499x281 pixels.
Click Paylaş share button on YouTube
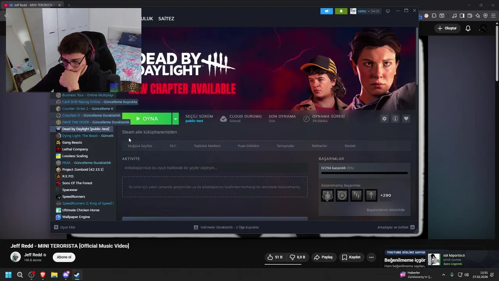pos(324,257)
